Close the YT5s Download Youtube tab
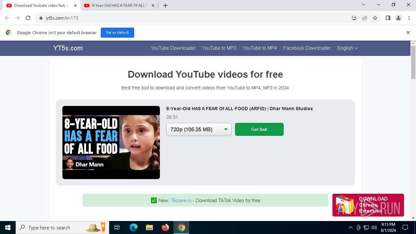The height and width of the screenshot is (234, 416). (x=75, y=6)
